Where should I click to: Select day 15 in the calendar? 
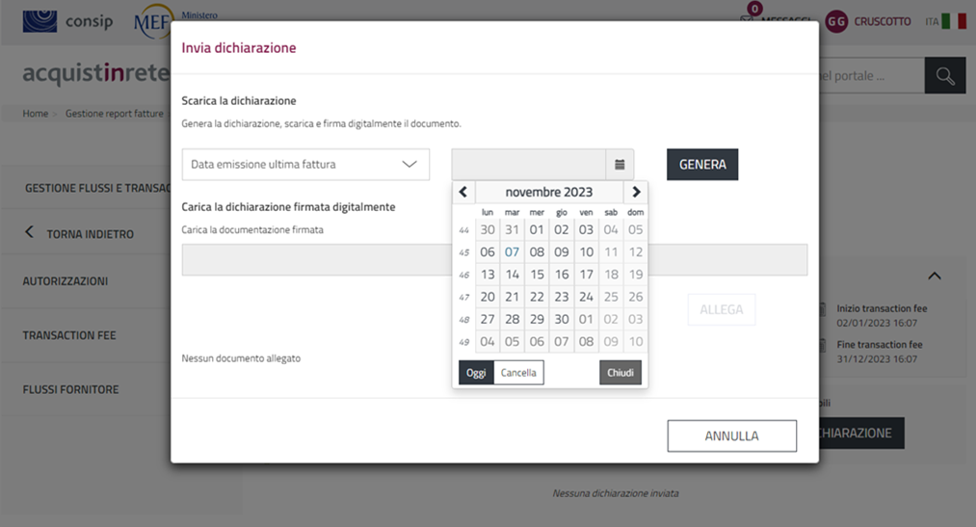tap(537, 275)
